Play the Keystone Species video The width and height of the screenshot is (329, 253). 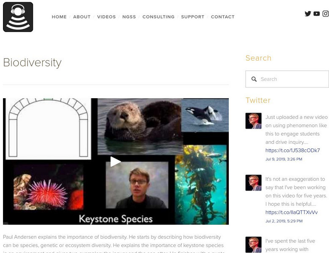[115, 161]
